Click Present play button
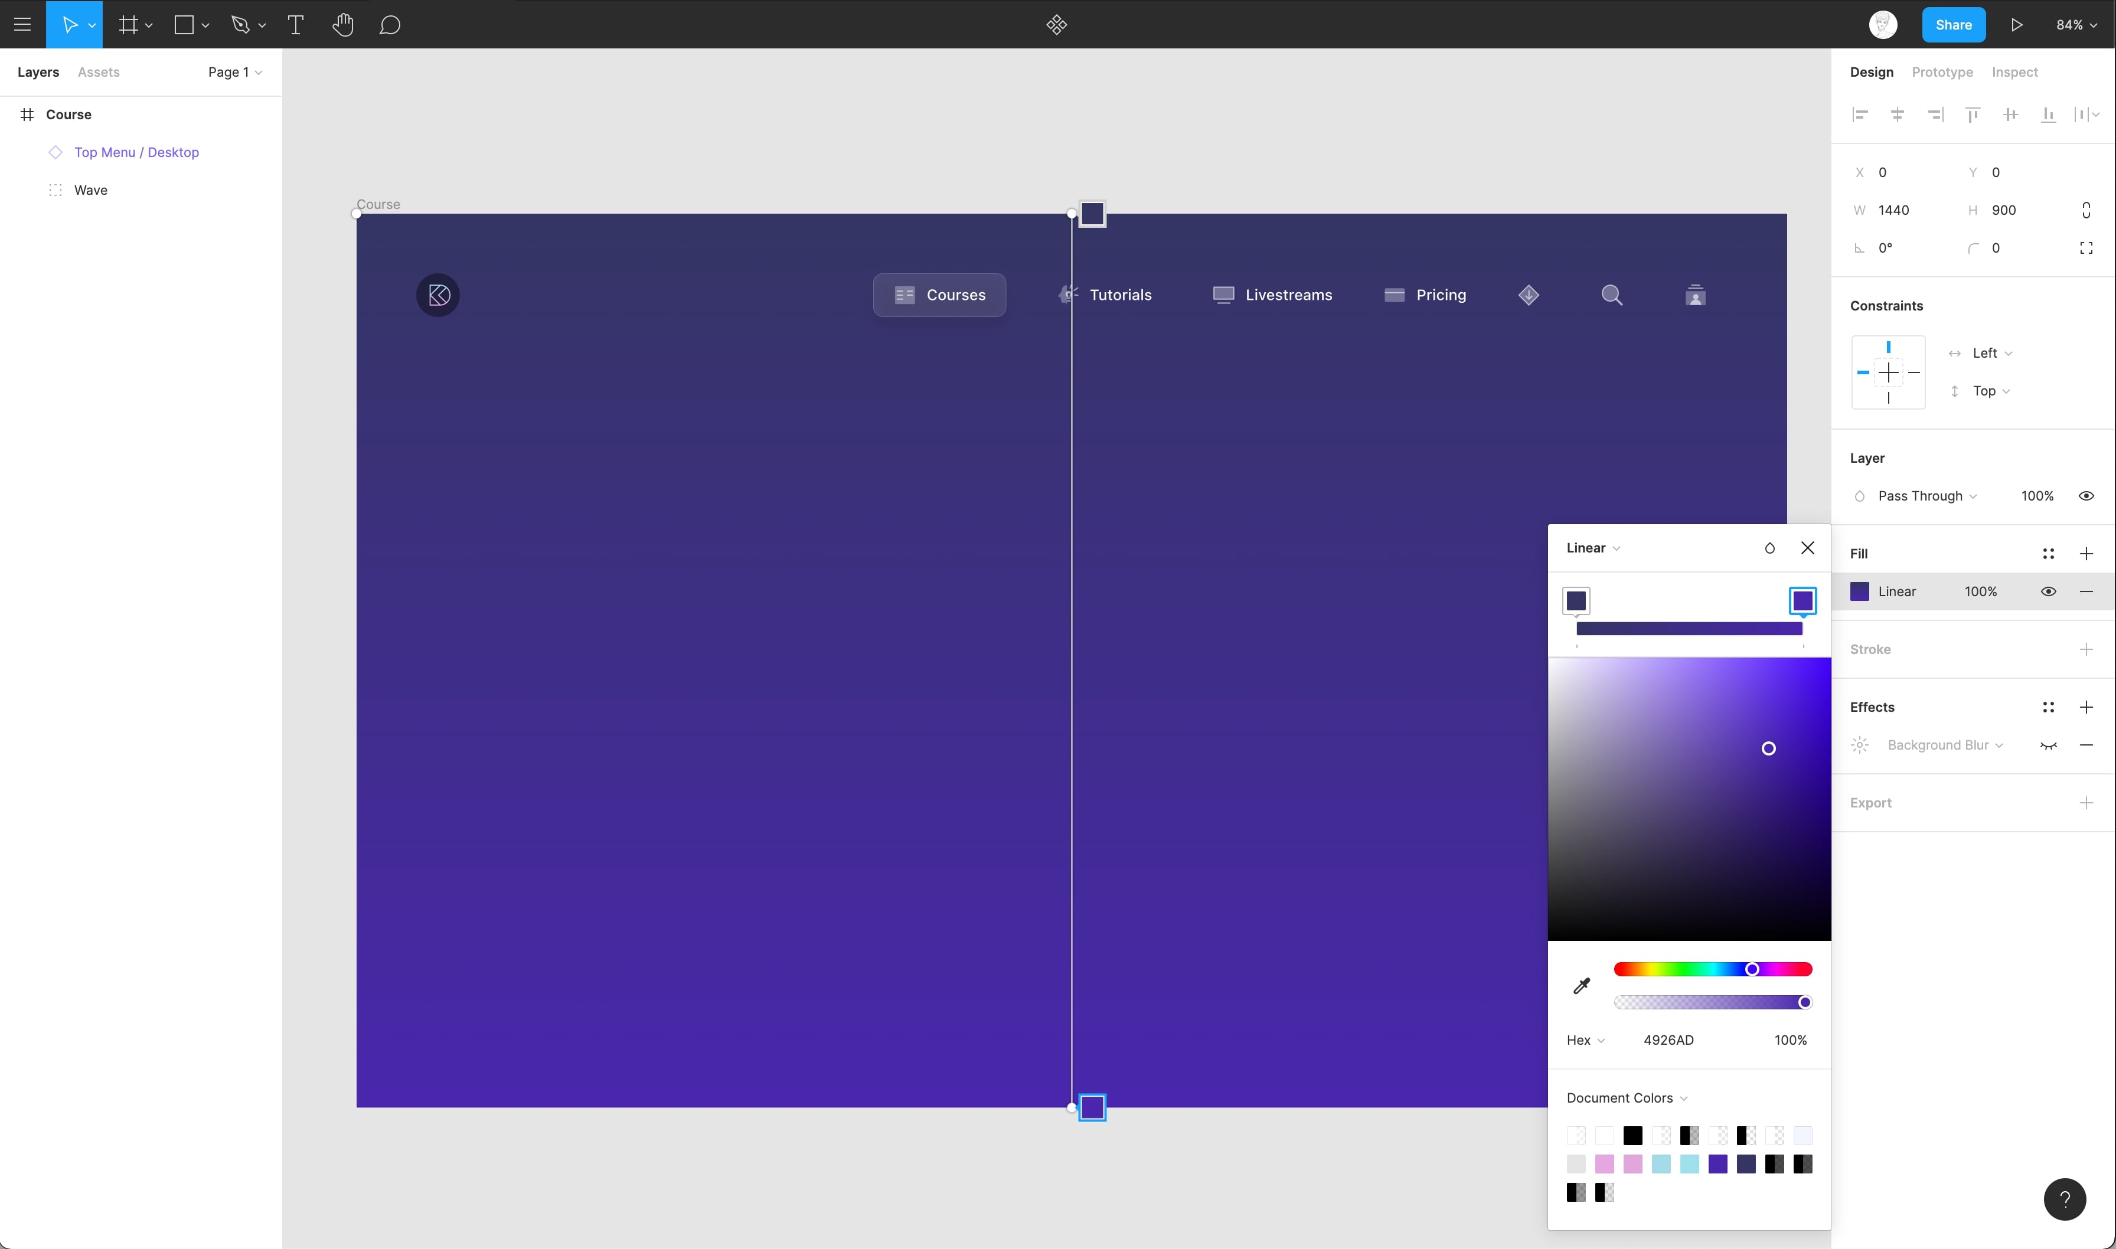This screenshot has width=2116, height=1249. point(2017,24)
